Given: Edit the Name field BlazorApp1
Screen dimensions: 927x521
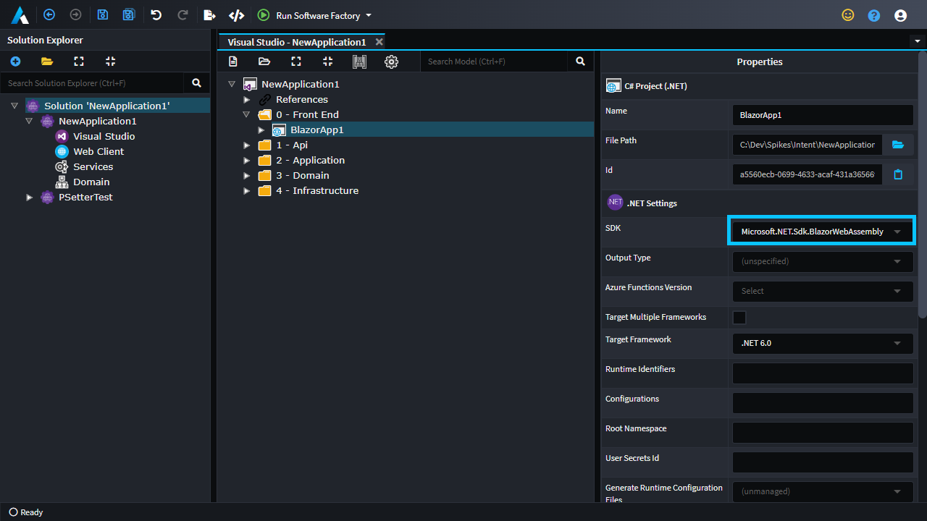Looking at the screenshot, I should (823, 115).
